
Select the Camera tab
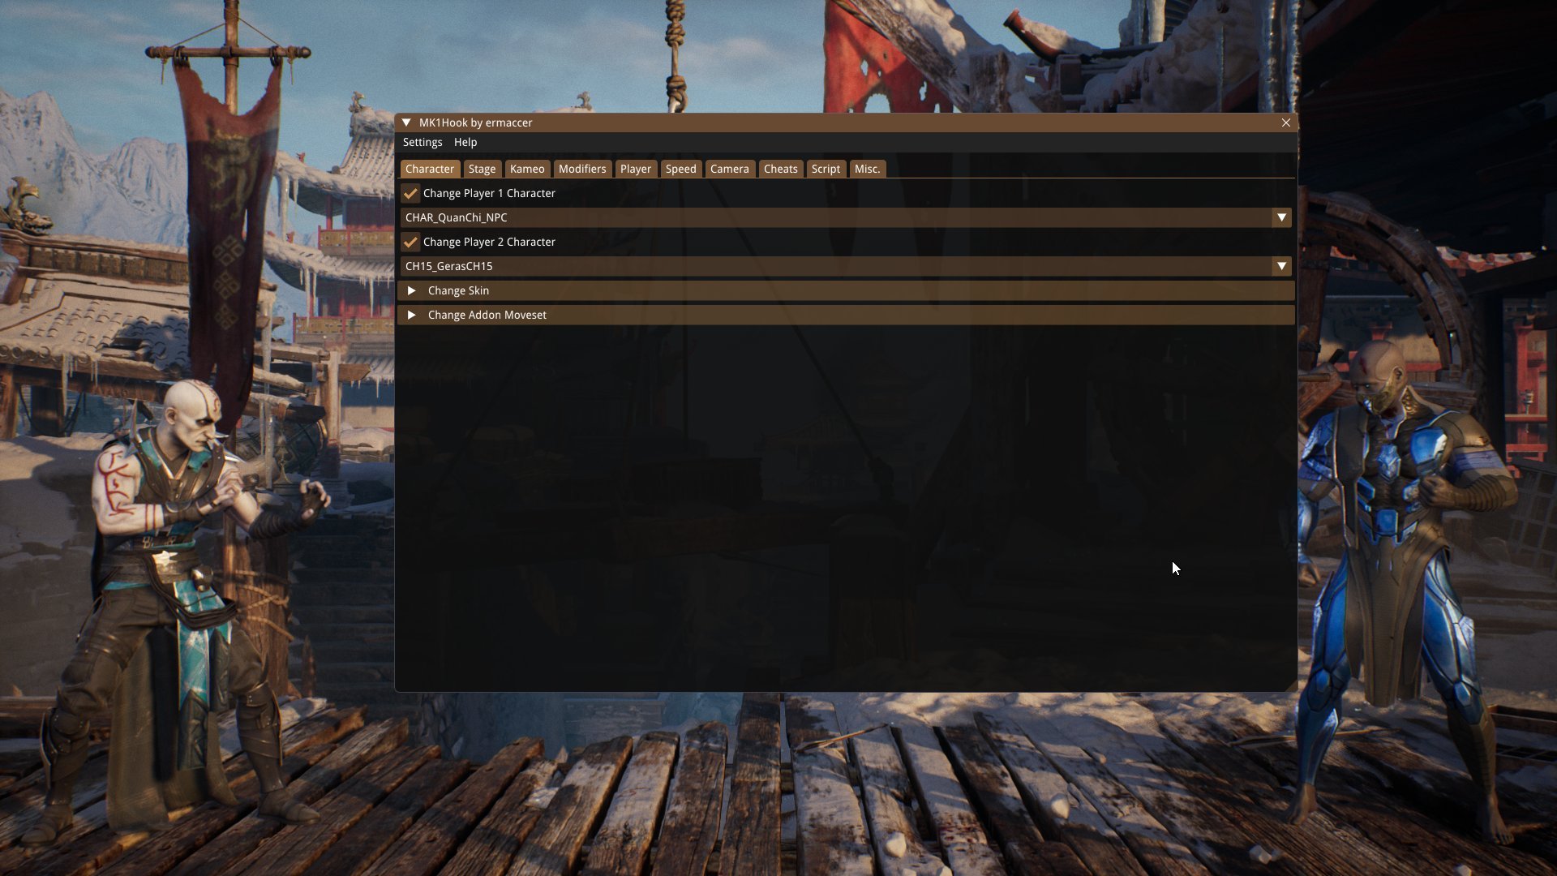(729, 169)
